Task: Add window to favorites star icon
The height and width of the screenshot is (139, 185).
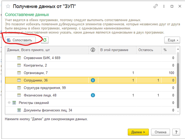Action: coord(8,6)
